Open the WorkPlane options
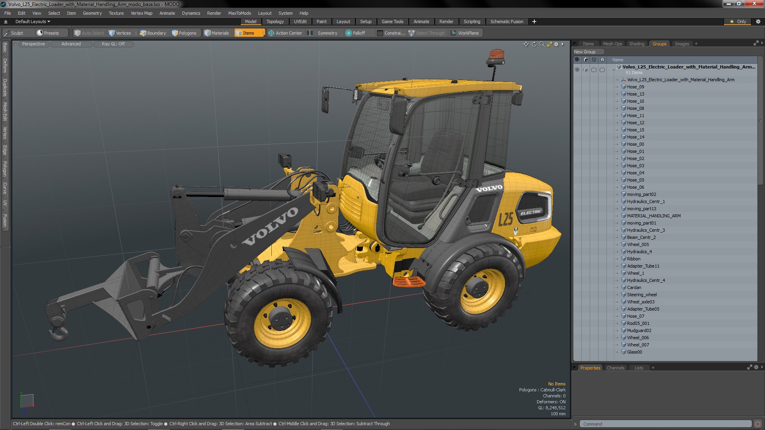 (x=465, y=33)
